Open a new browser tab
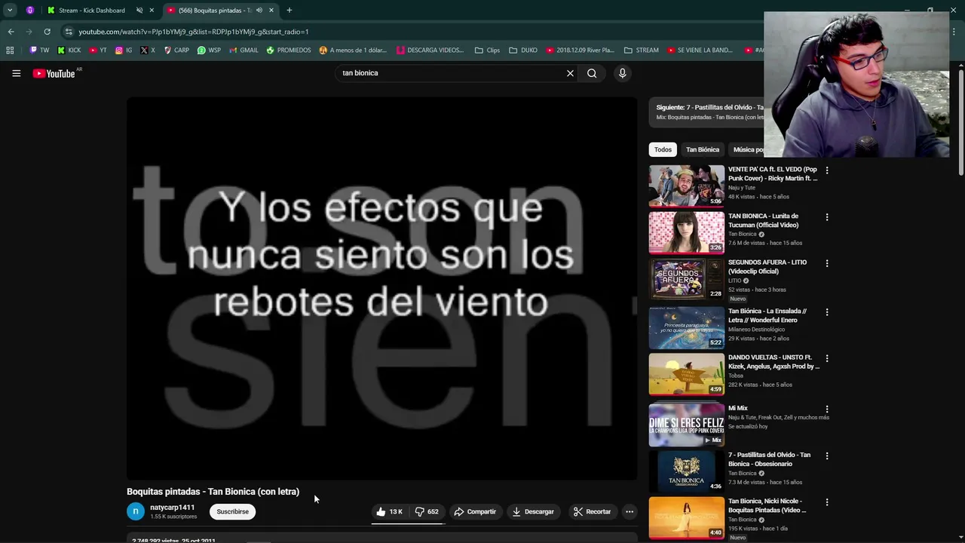Image resolution: width=965 pixels, height=543 pixels. [289, 11]
